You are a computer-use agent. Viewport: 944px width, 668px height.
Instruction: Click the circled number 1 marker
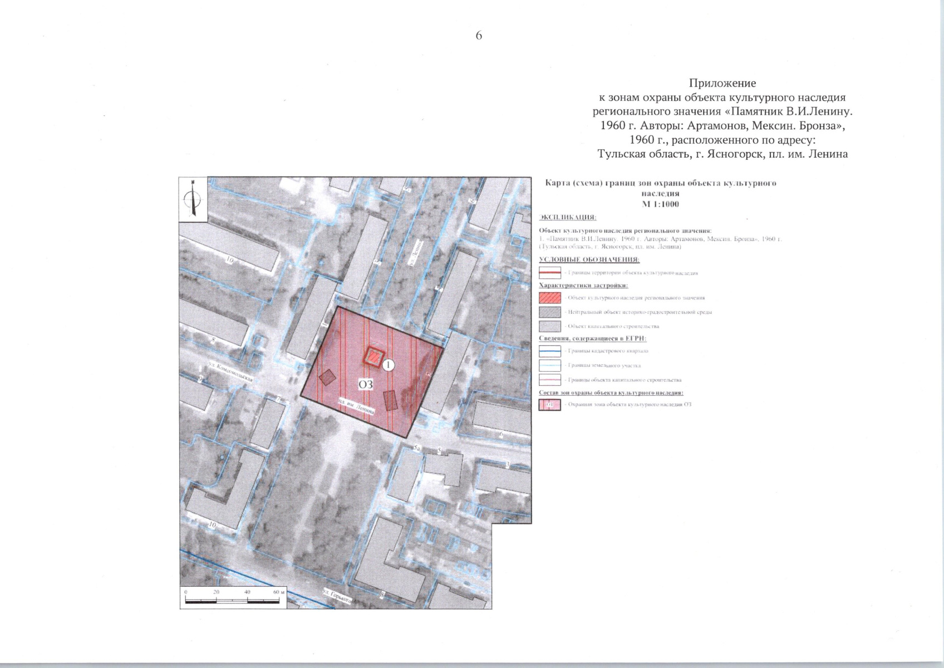[389, 365]
